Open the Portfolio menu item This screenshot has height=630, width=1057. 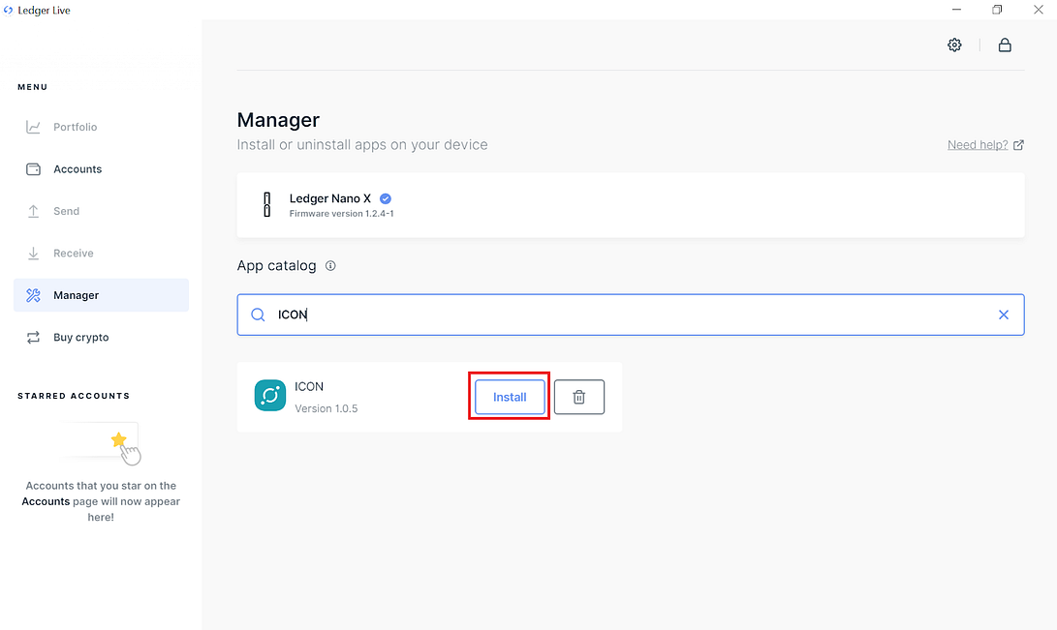(101, 127)
